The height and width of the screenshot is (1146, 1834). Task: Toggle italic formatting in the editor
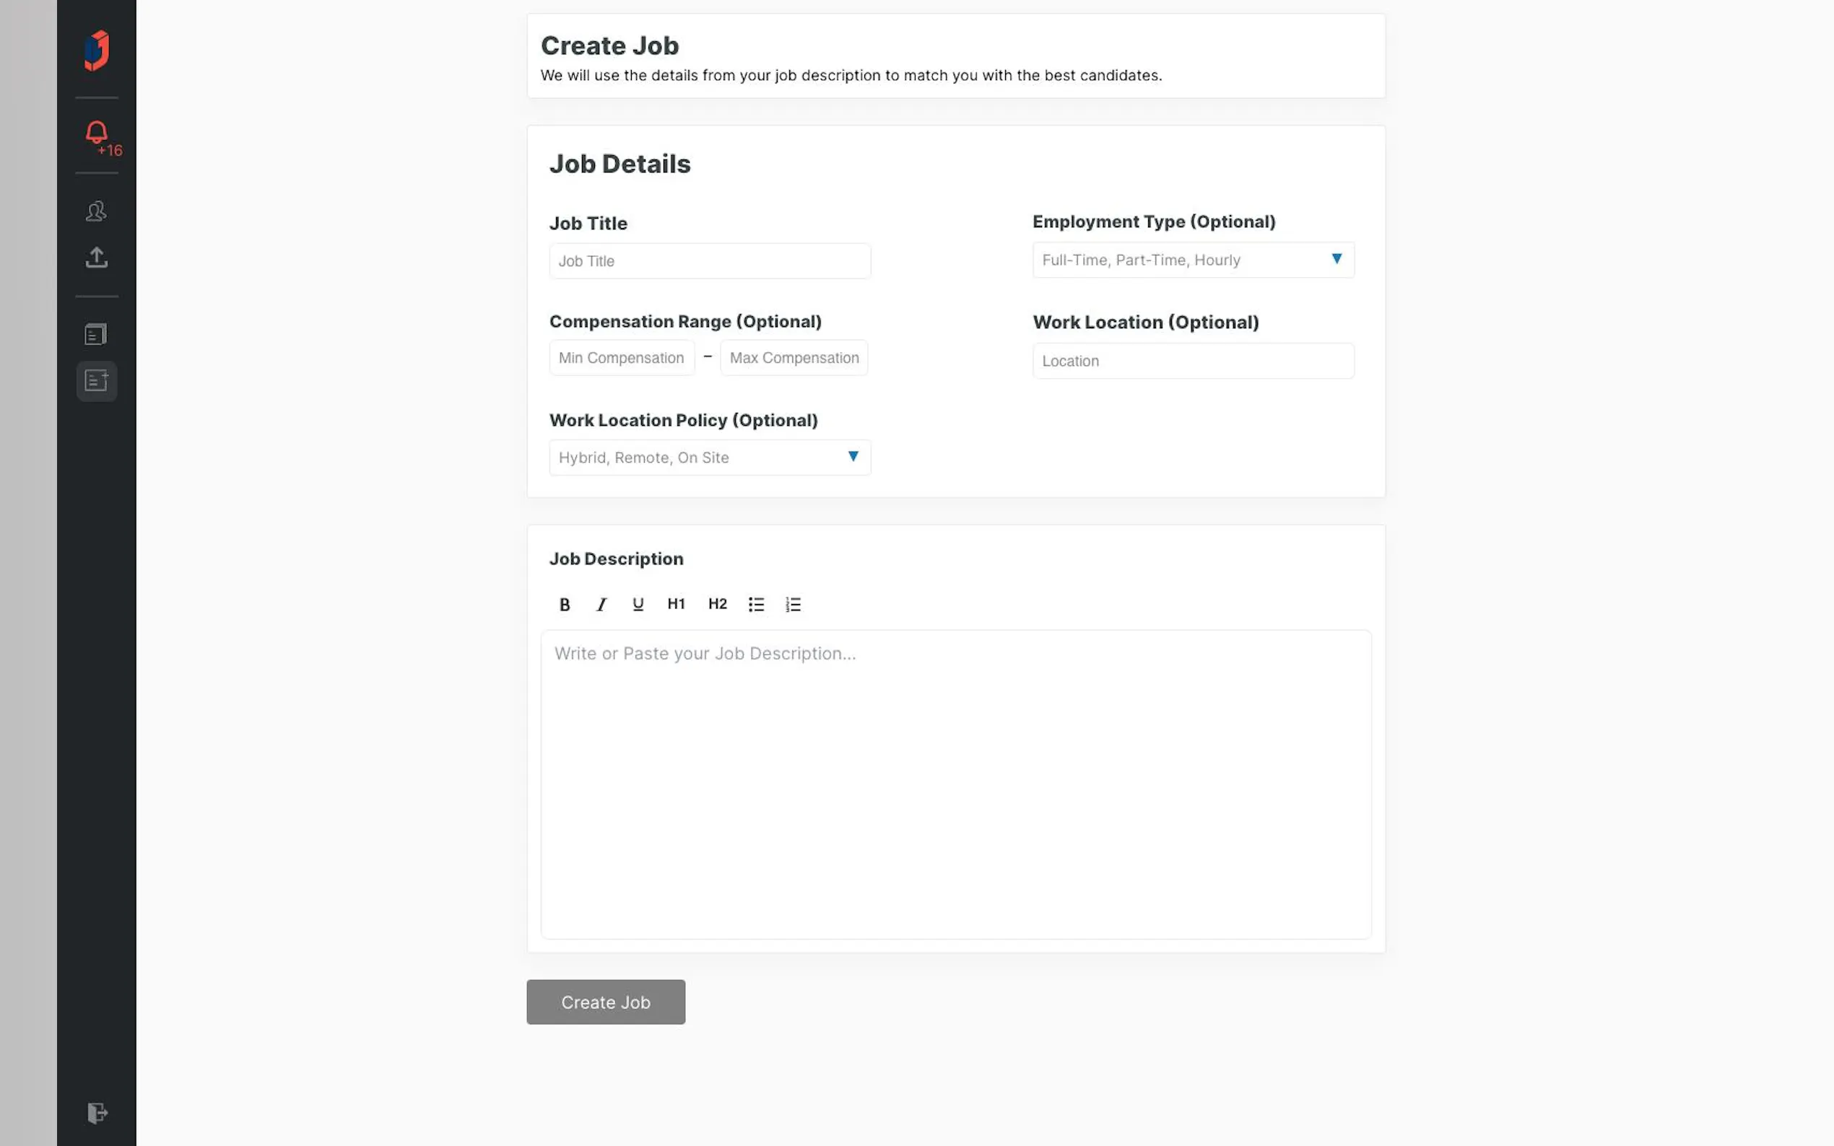point(601,604)
